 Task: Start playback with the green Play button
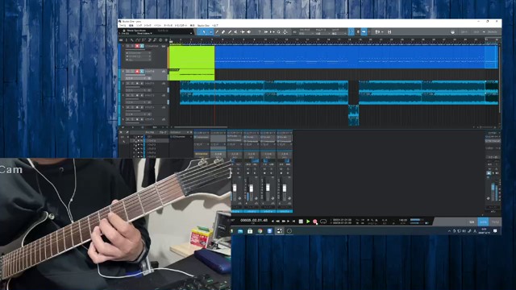(308, 222)
